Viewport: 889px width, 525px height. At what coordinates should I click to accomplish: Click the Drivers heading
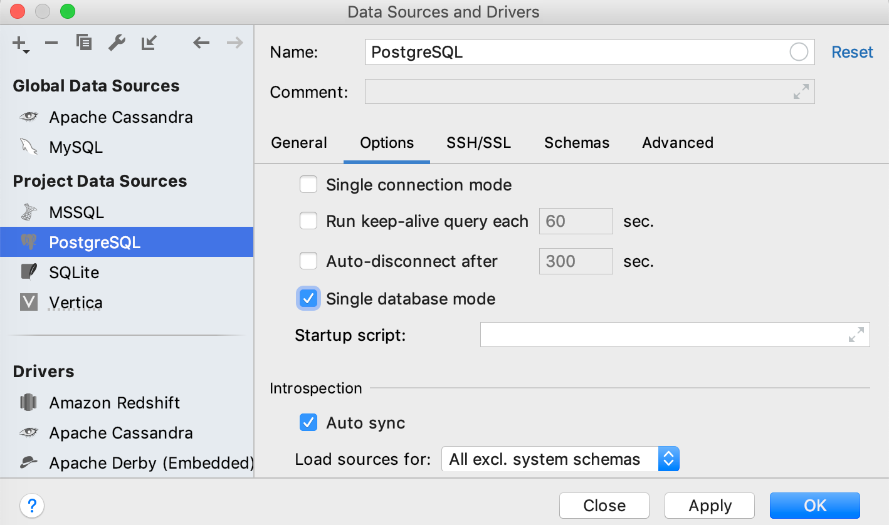pos(43,372)
